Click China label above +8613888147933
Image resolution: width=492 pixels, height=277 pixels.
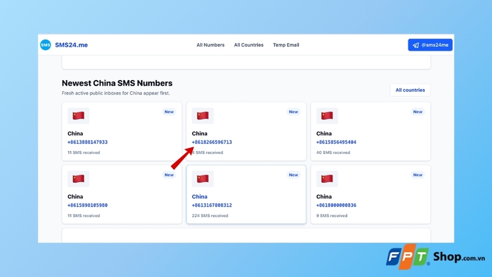click(75, 134)
